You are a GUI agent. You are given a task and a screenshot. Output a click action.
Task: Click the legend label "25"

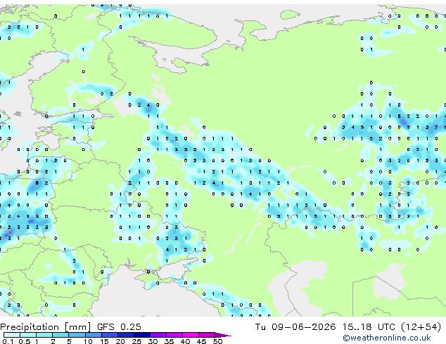tap(136, 341)
